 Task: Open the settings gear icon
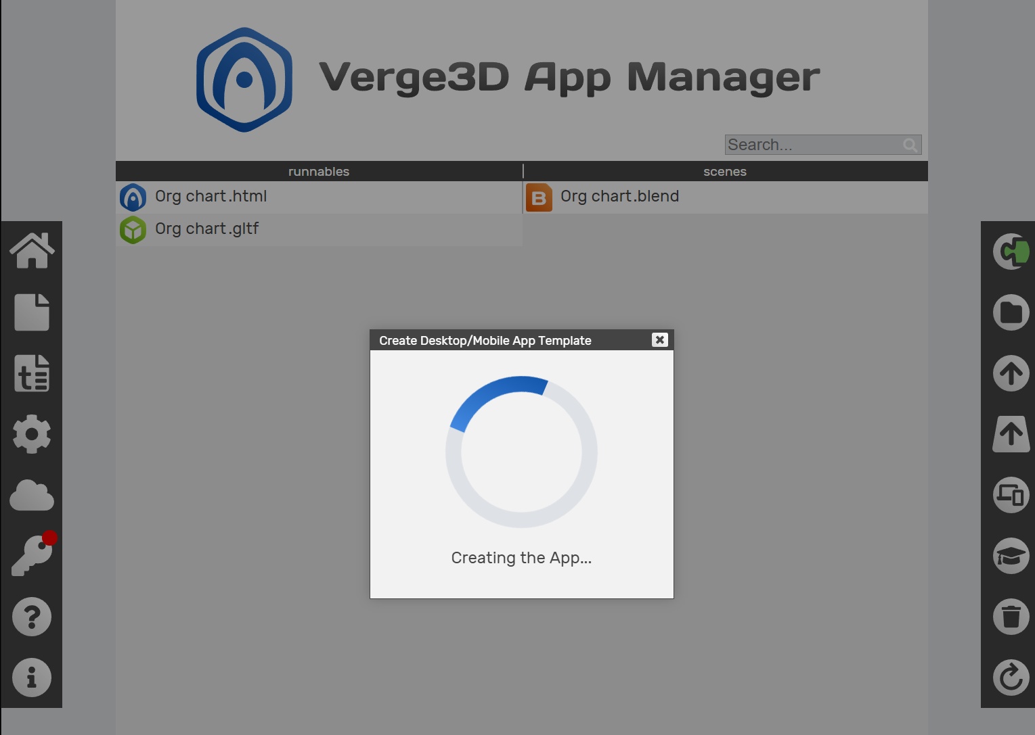[x=32, y=433]
